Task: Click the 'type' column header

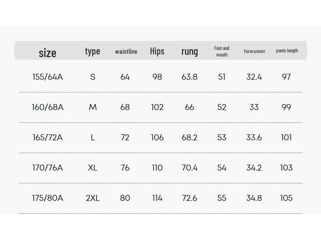Action: (x=93, y=51)
